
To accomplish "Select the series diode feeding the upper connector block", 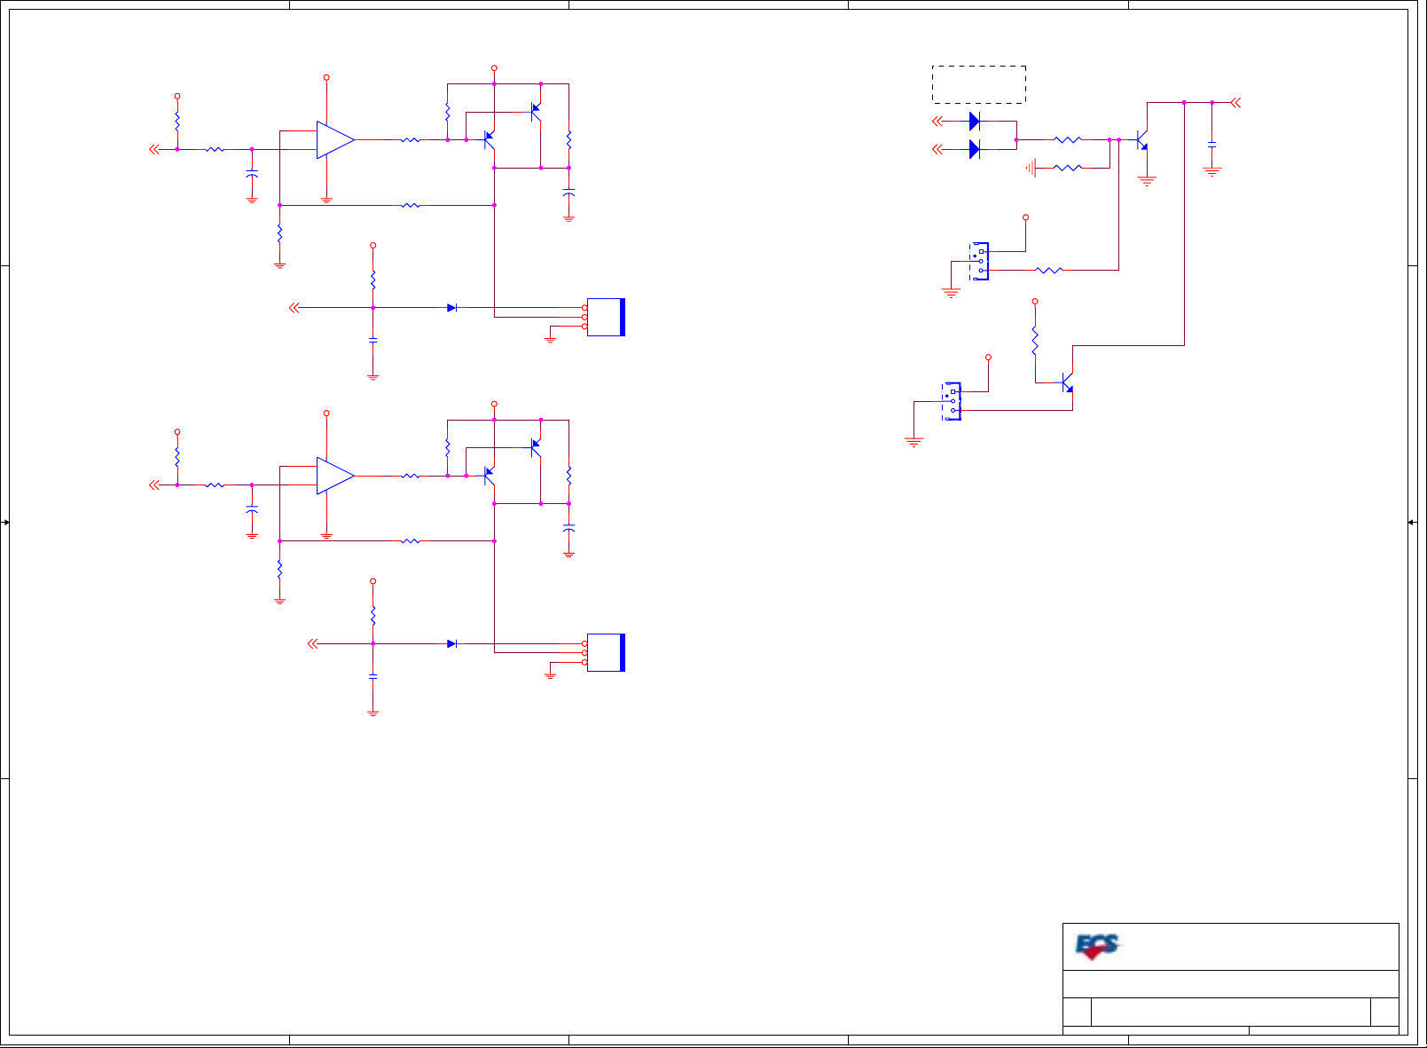I will pyautogui.click(x=451, y=308).
